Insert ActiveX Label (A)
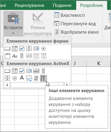The height and width of the screenshot is (132, 111). point(22,78)
